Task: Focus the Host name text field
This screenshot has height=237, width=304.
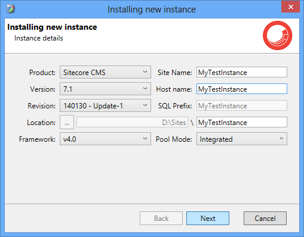Action: (x=242, y=89)
